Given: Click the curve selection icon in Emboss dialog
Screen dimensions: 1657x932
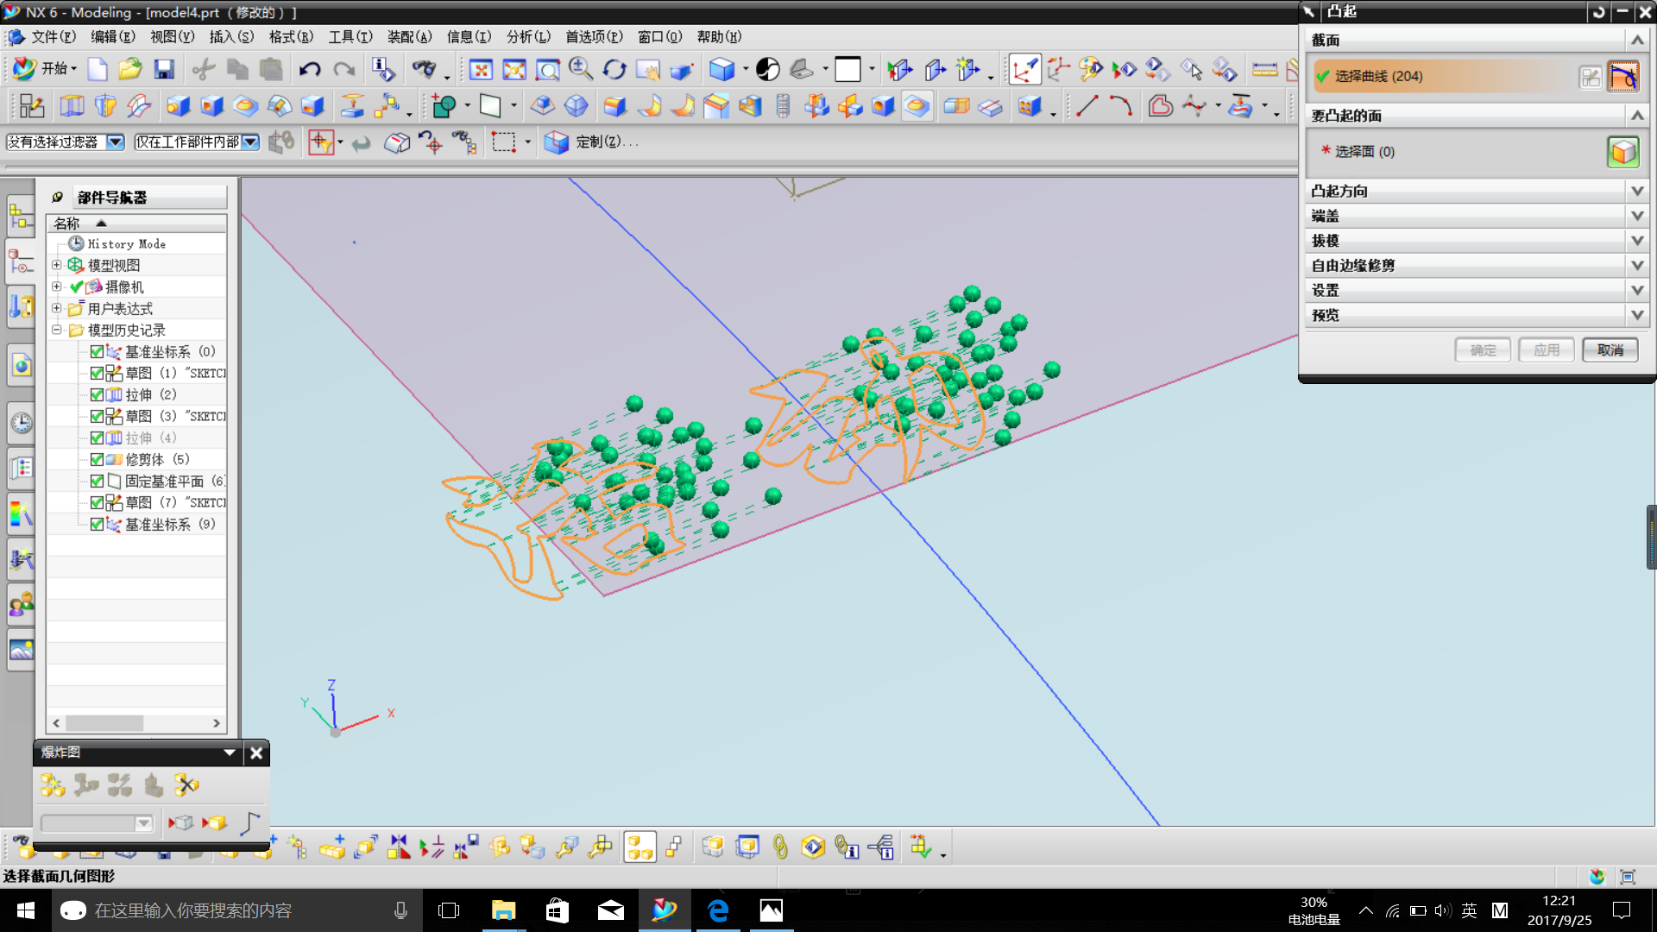Looking at the screenshot, I should [1623, 77].
